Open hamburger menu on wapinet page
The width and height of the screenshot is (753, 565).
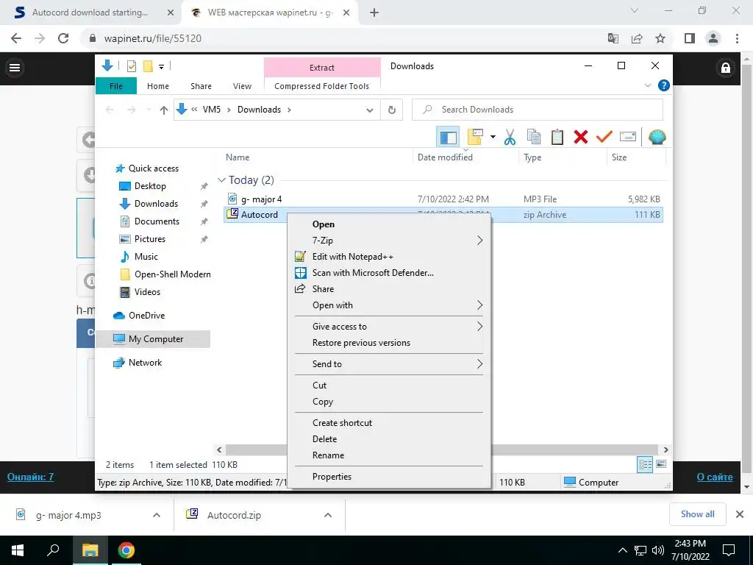point(15,68)
